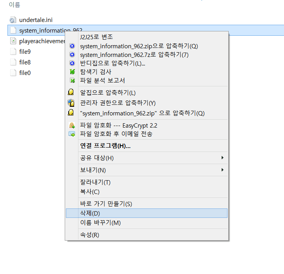Image resolution: width=284 pixels, height=274 pixels.
Task: Click the playerachievement file icon
Action: [13, 41]
